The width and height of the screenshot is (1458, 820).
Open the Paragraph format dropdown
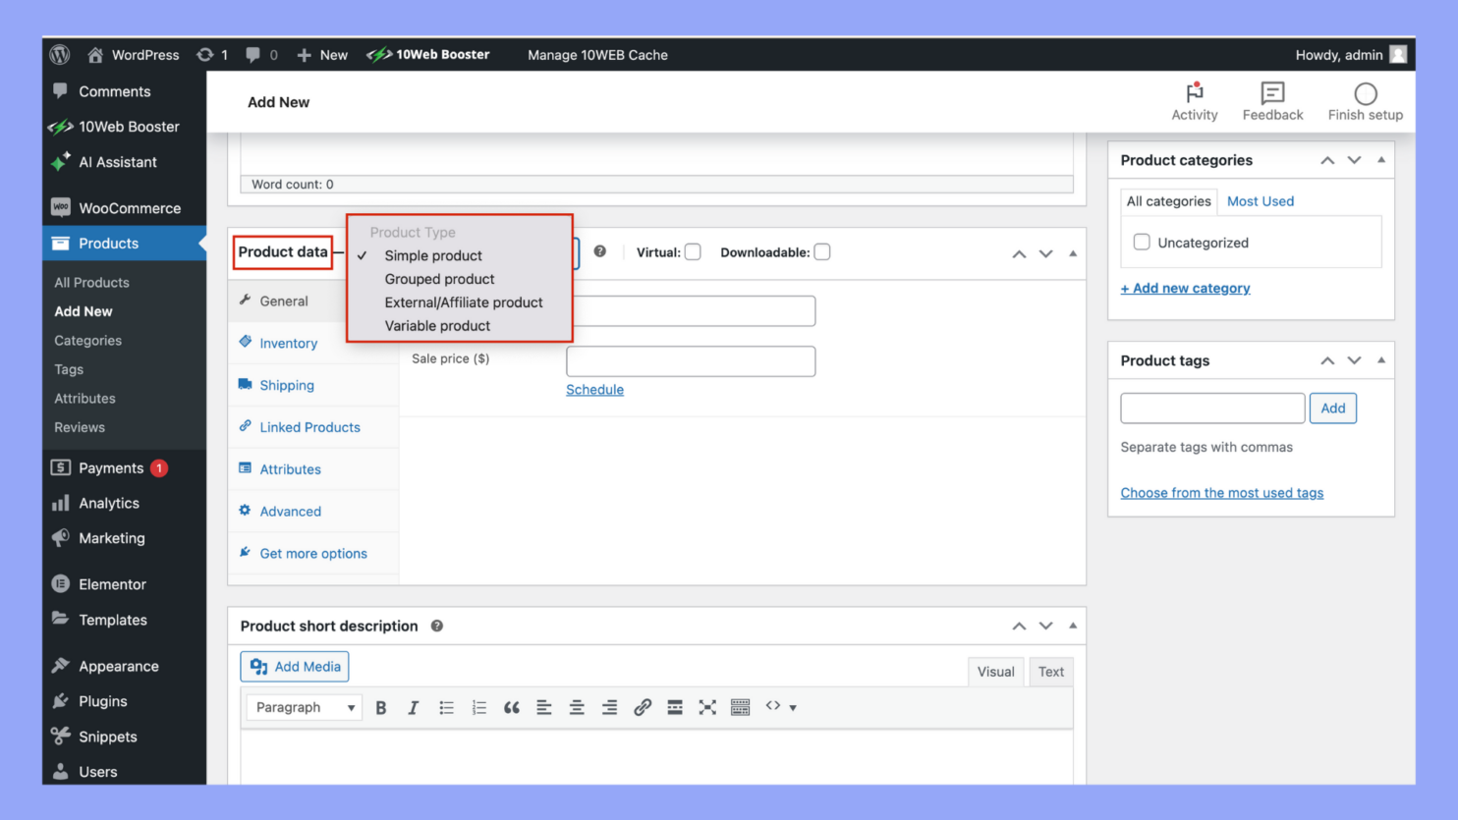click(x=305, y=708)
